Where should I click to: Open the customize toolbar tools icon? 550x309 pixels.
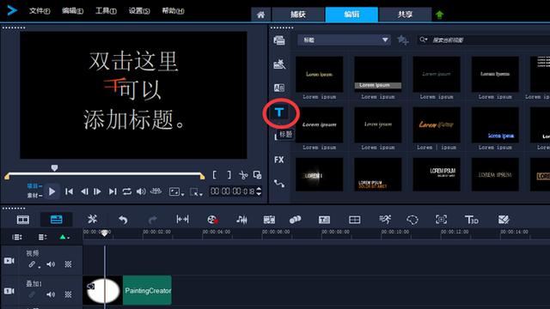click(x=92, y=220)
